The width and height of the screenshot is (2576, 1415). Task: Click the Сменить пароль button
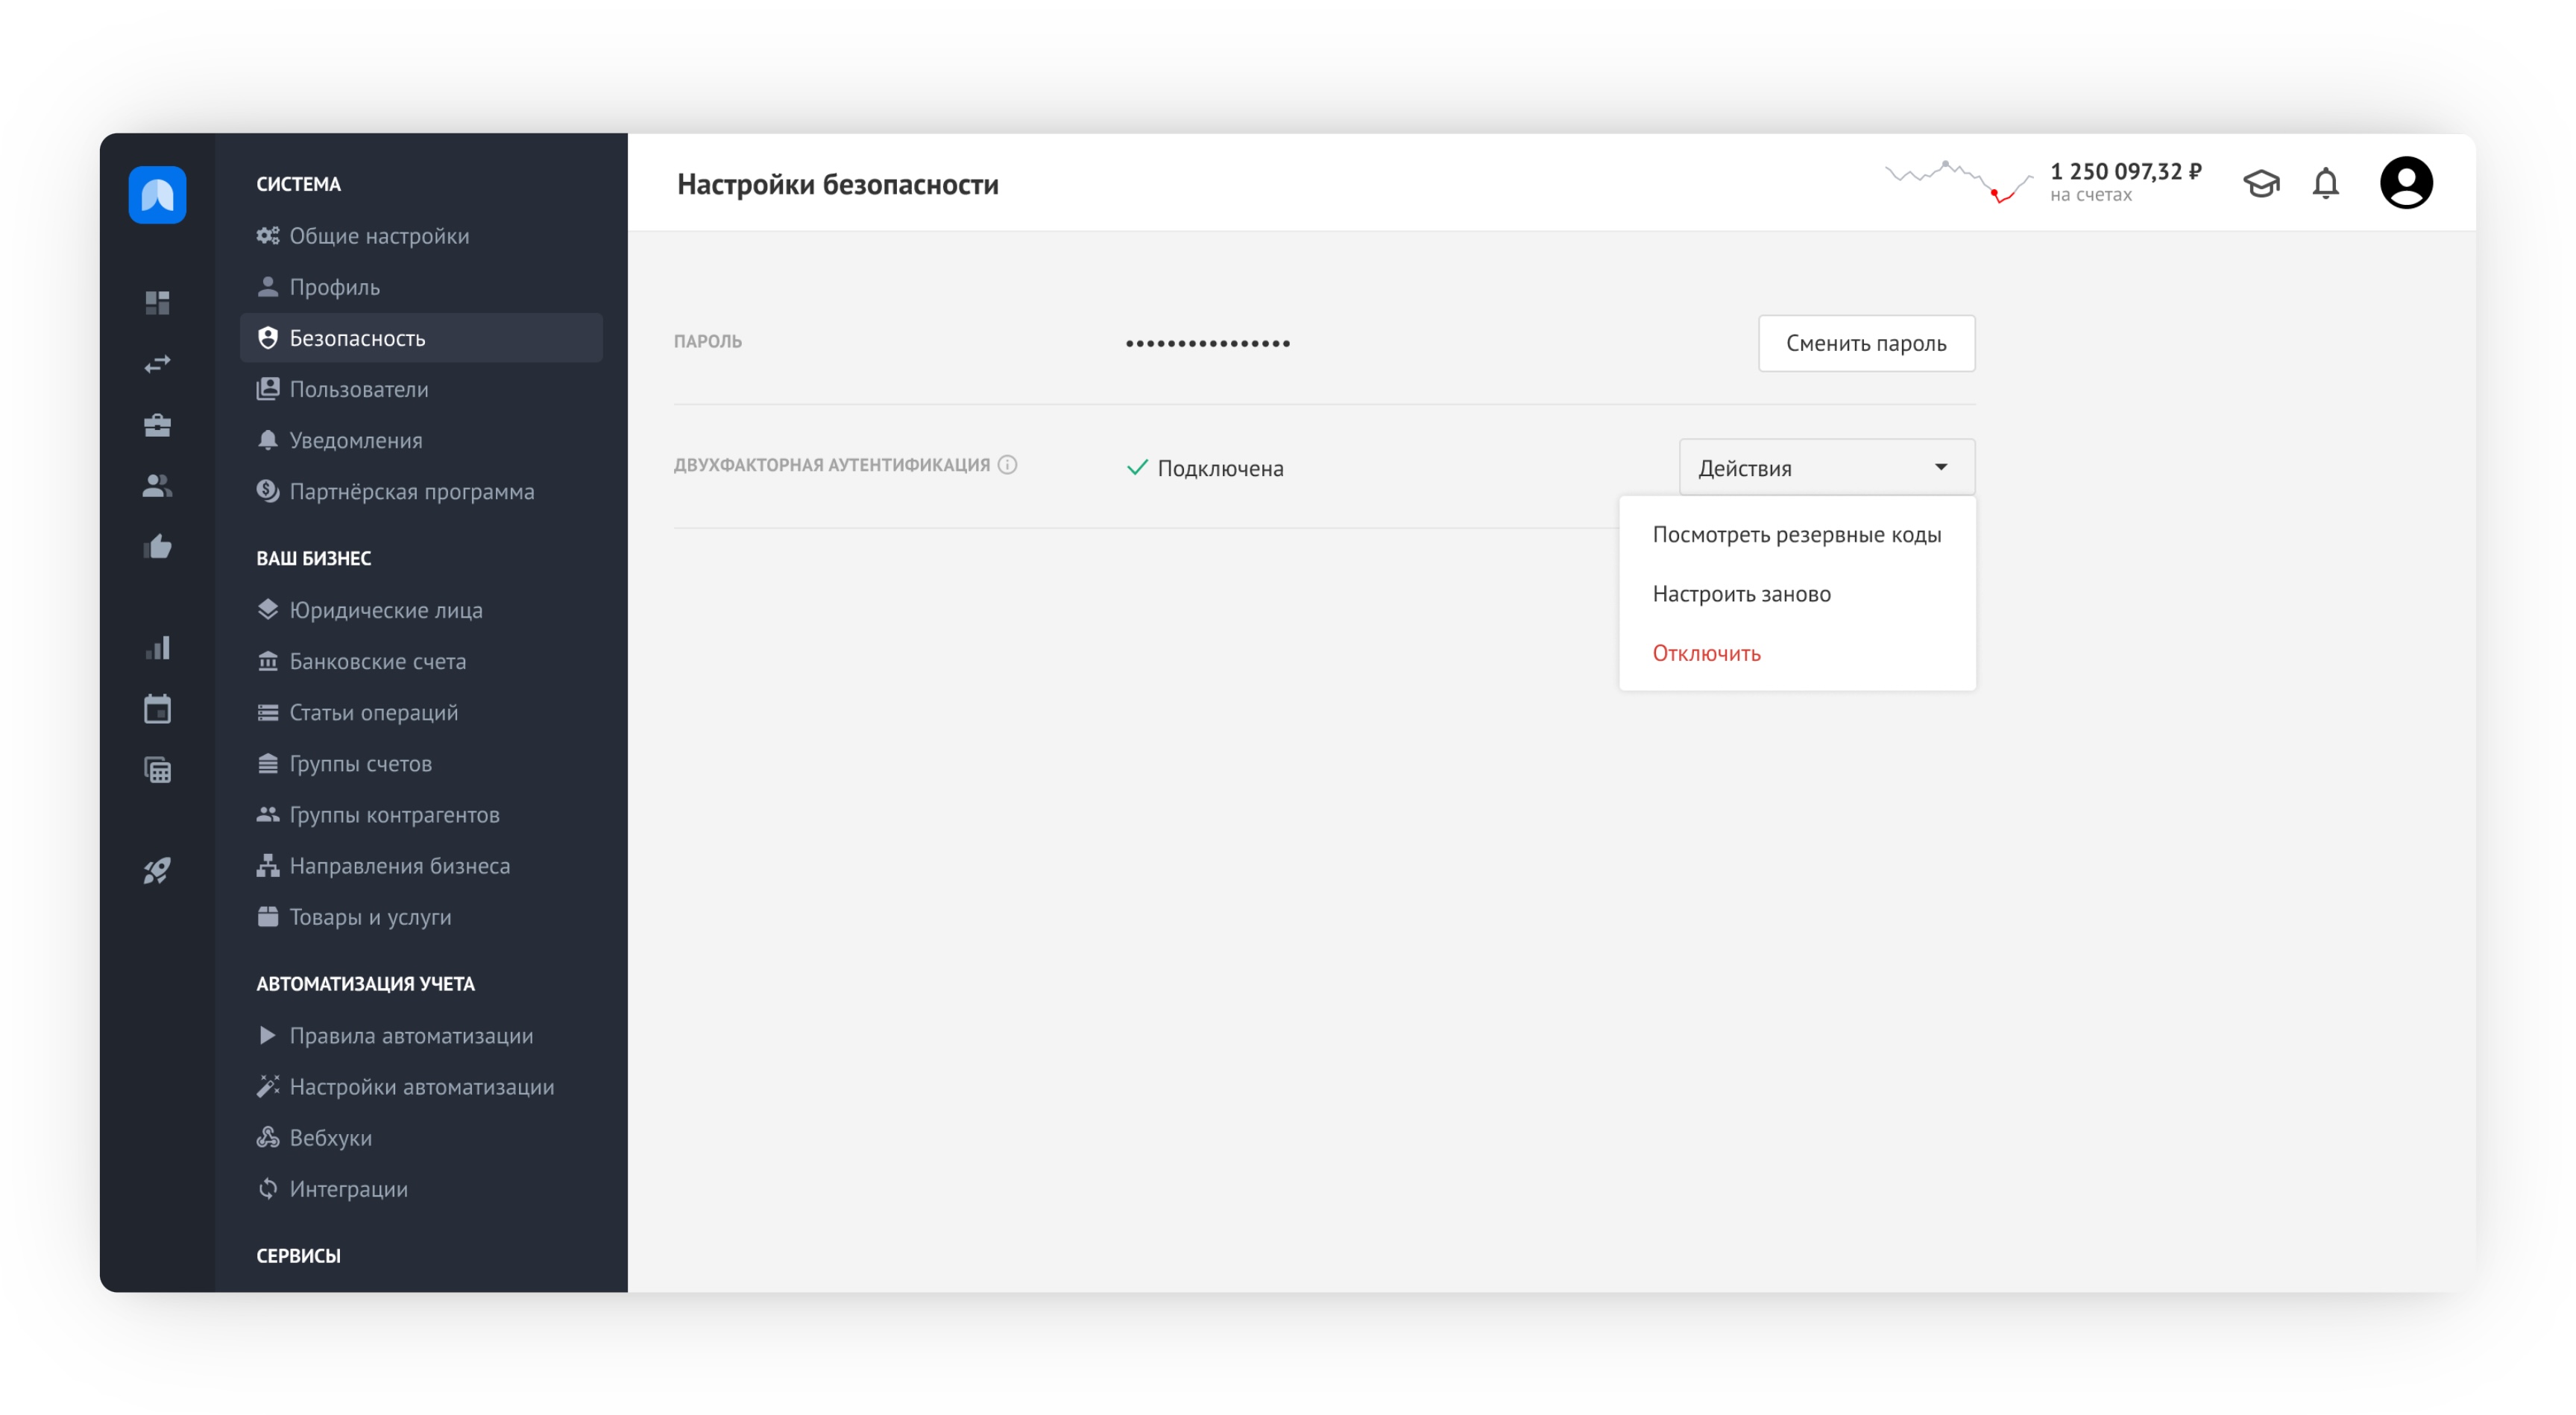1866,343
